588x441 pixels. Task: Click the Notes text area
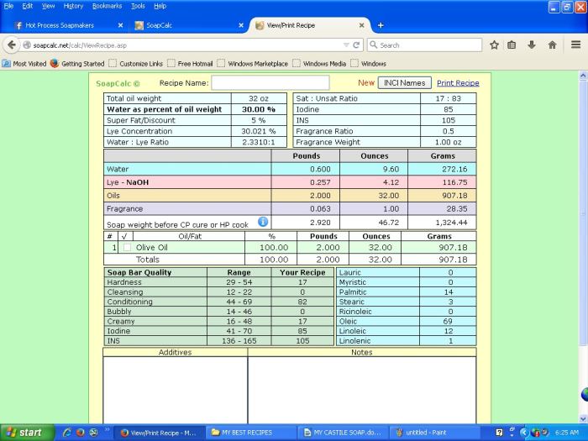pos(362,390)
